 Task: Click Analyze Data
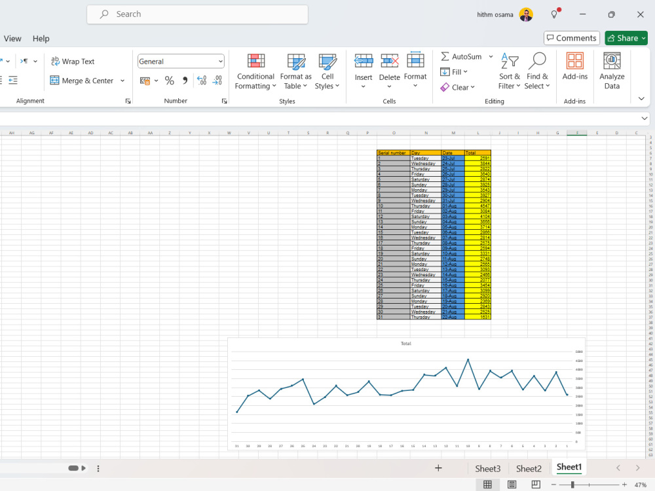coord(612,71)
